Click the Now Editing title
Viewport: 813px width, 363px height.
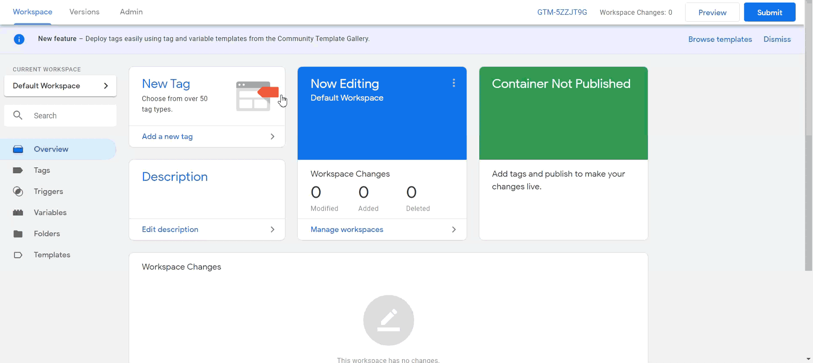(345, 84)
